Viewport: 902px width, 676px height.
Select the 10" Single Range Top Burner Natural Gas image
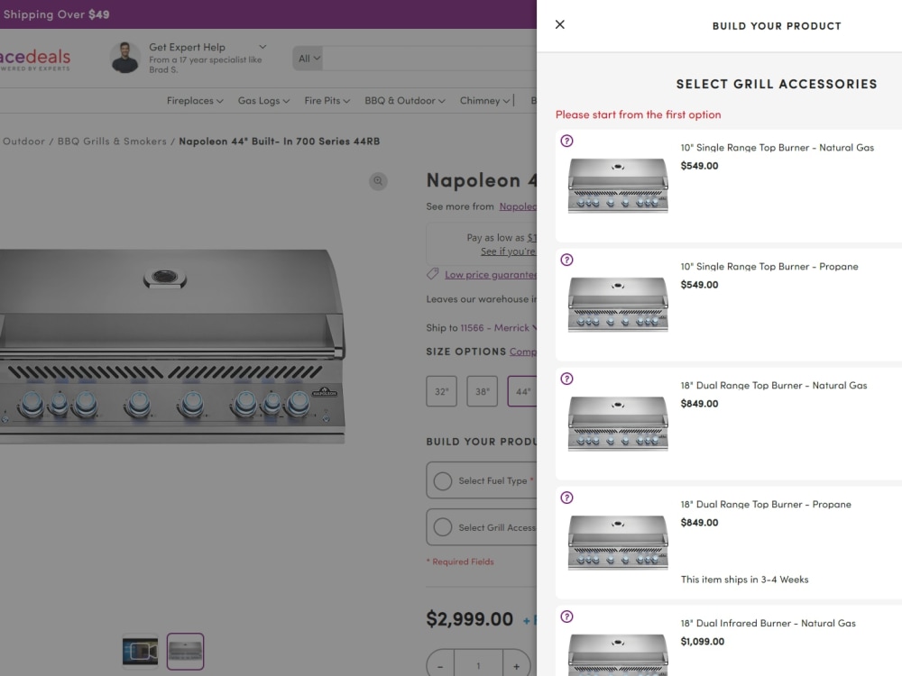(x=618, y=185)
